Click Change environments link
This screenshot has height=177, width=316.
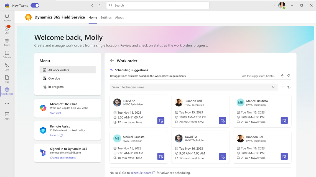click(63, 158)
